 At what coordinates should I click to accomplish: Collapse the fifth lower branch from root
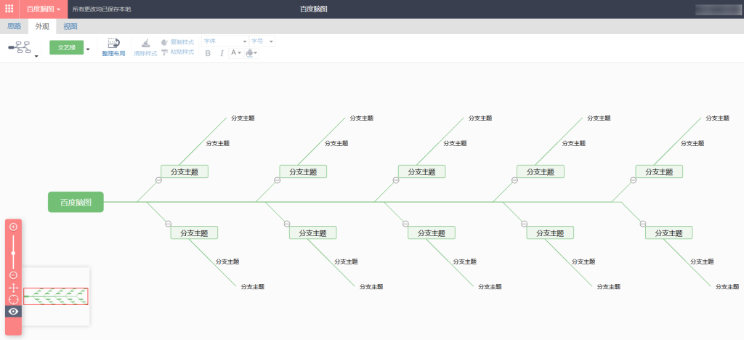642,224
